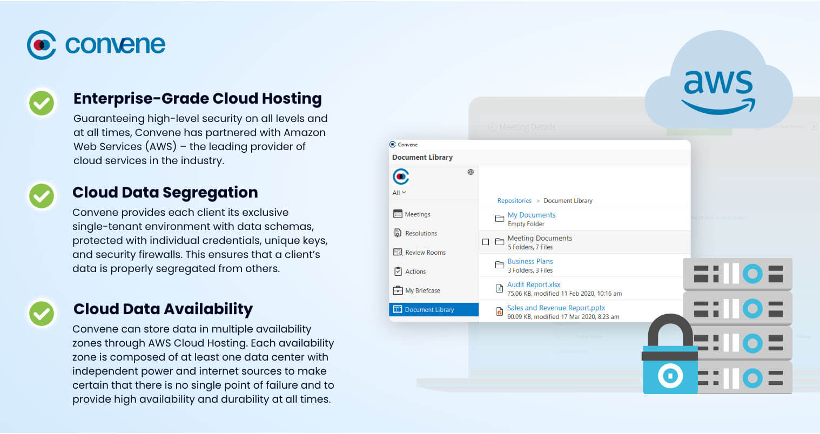This screenshot has height=434, width=820.
Task: Select the Review Rooms icon
Action: point(397,252)
